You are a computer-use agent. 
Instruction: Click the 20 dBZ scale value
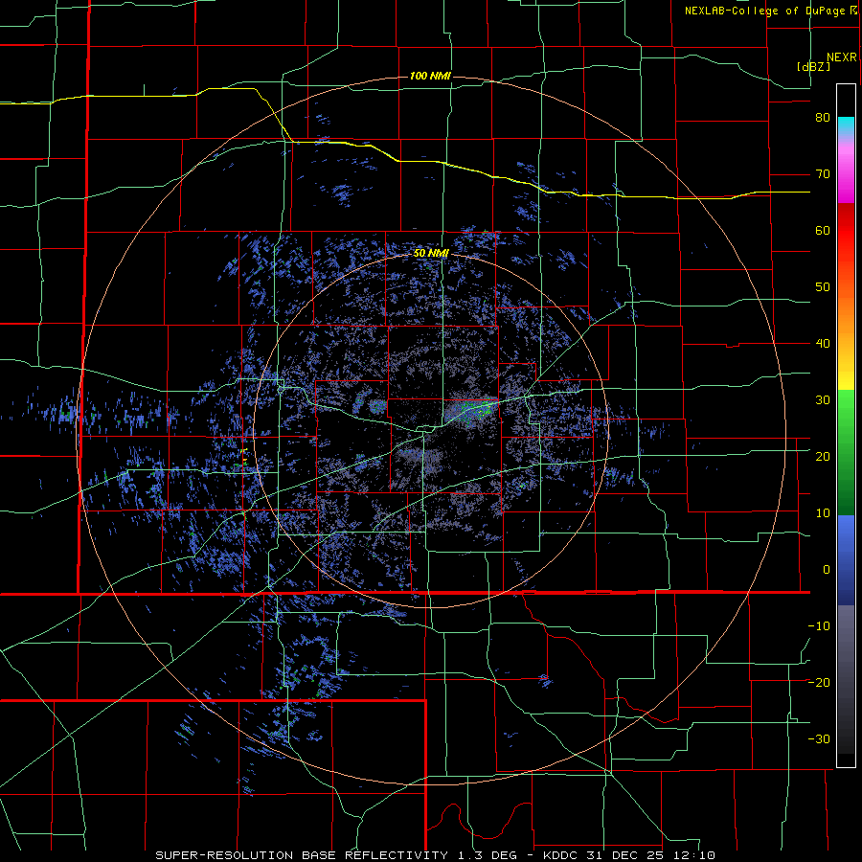coord(823,456)
